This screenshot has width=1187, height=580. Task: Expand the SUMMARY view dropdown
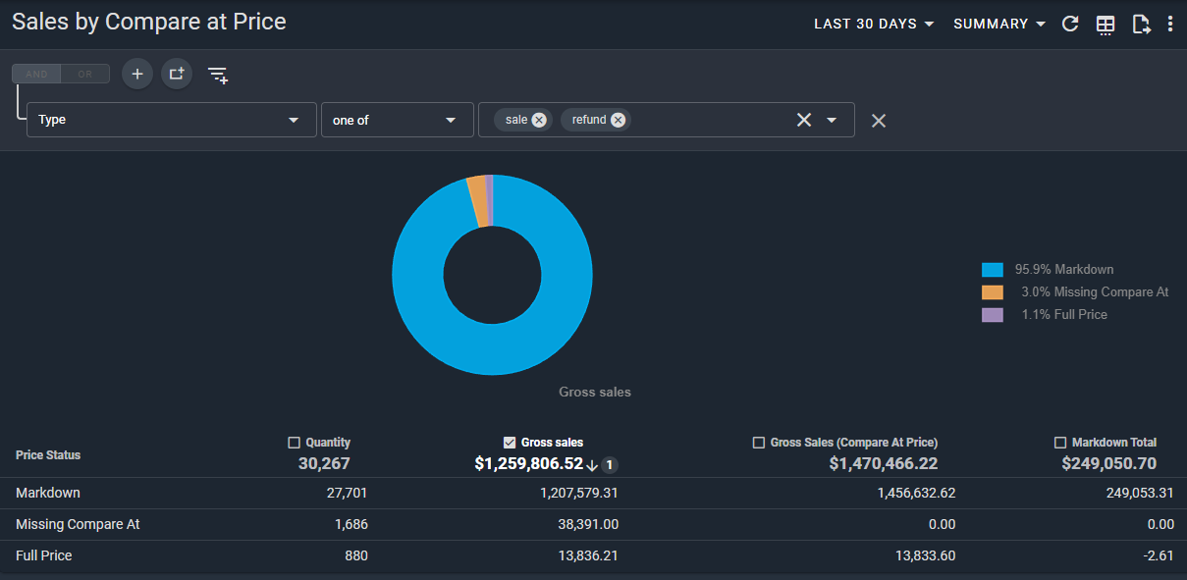pyautogui.click(x=998, y=25)
